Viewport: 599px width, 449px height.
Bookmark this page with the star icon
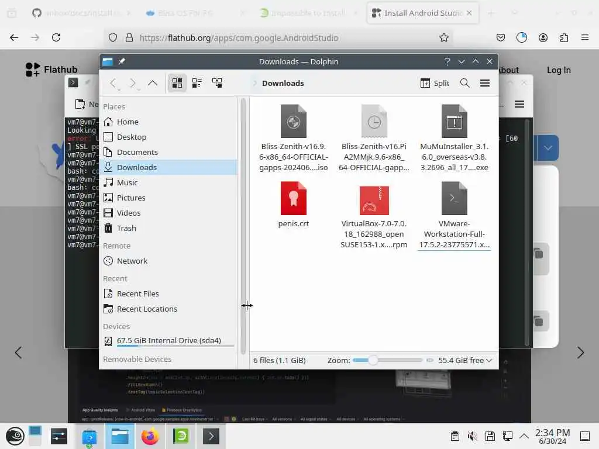[x=443, y=37]
